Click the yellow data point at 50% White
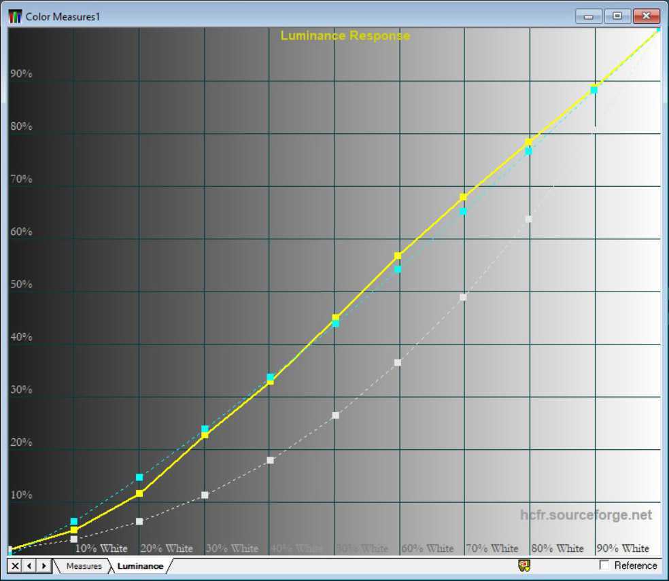The width and height of the screenshot is (669, 581). [335, 317]
